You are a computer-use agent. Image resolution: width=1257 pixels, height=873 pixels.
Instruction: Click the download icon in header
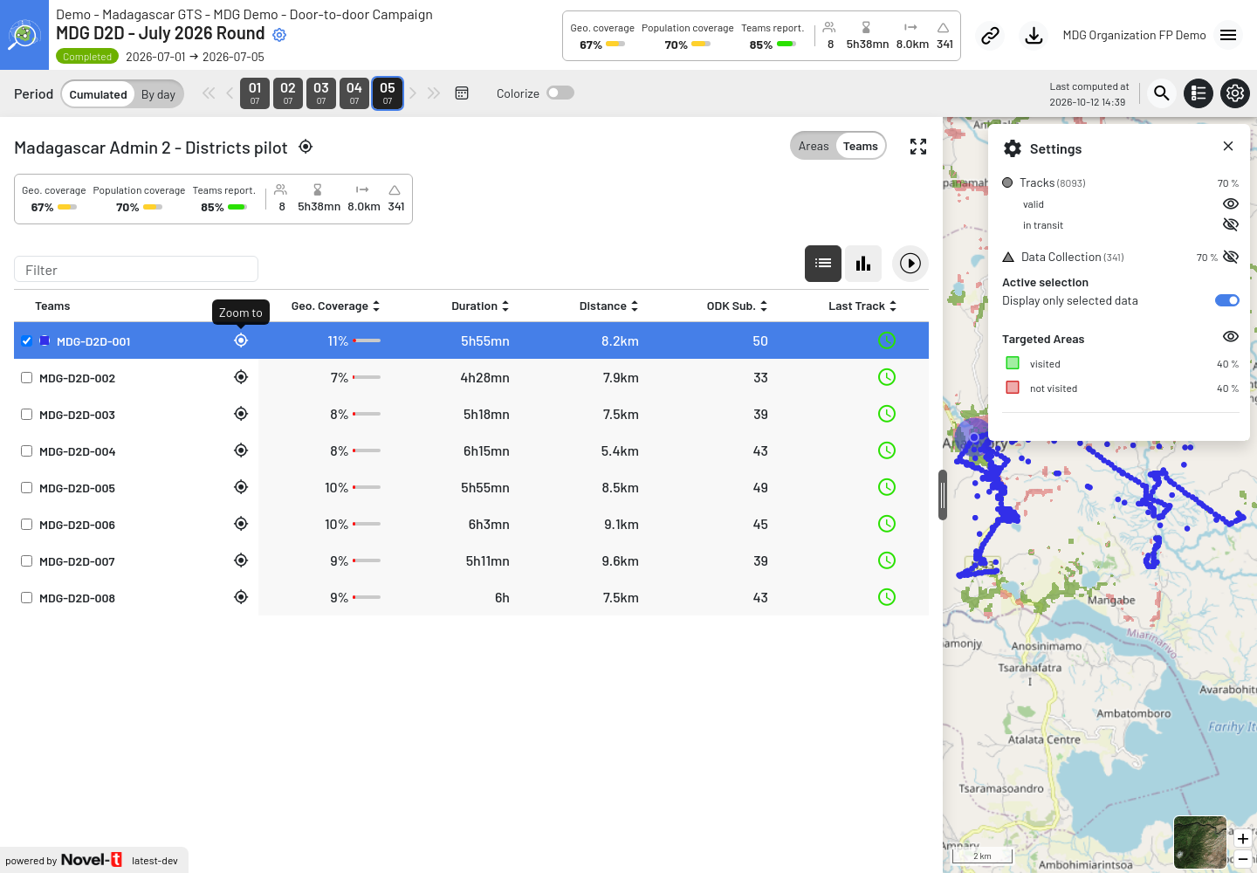[1034, 36]
